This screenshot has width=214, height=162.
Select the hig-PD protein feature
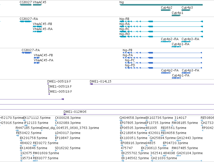click(130, 65)
